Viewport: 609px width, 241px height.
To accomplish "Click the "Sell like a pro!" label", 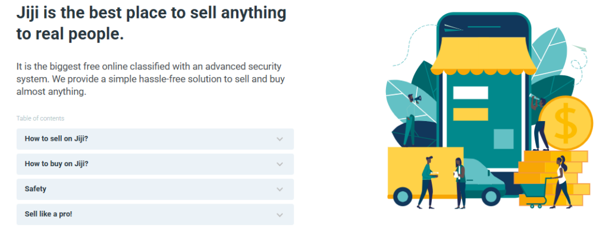I will click(x=49, y=214).
